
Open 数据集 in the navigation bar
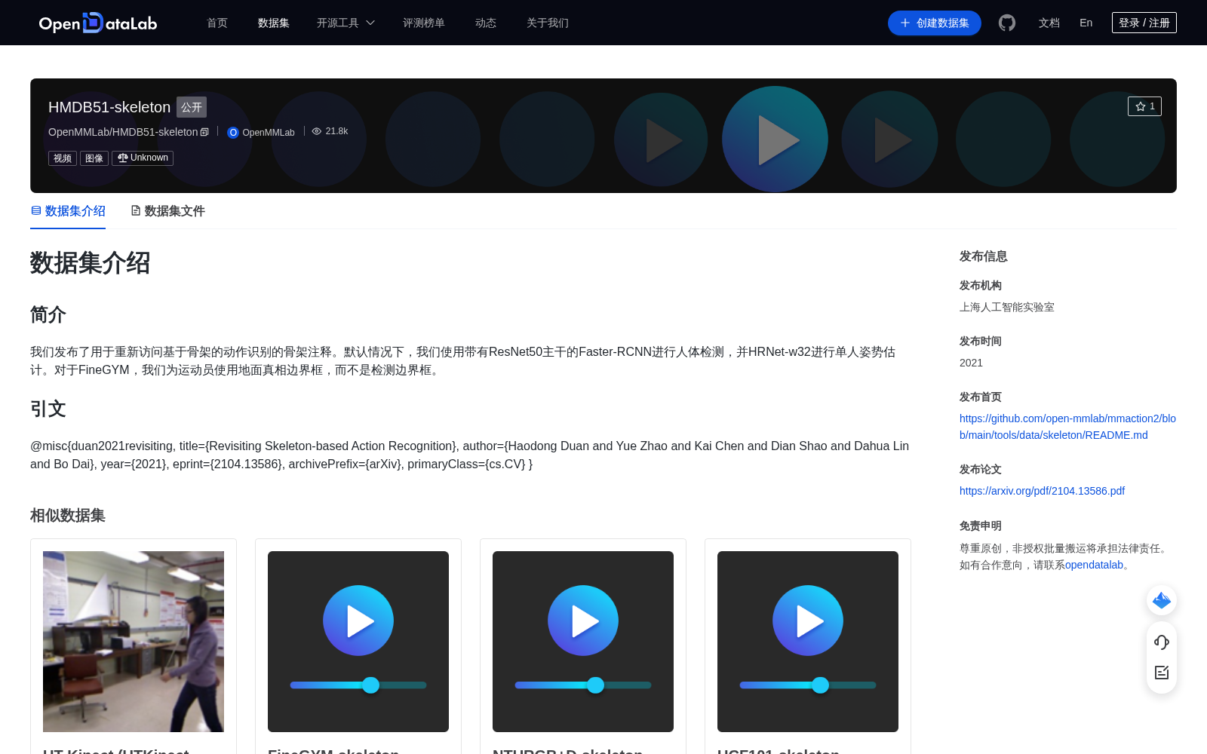pos(274,23)
